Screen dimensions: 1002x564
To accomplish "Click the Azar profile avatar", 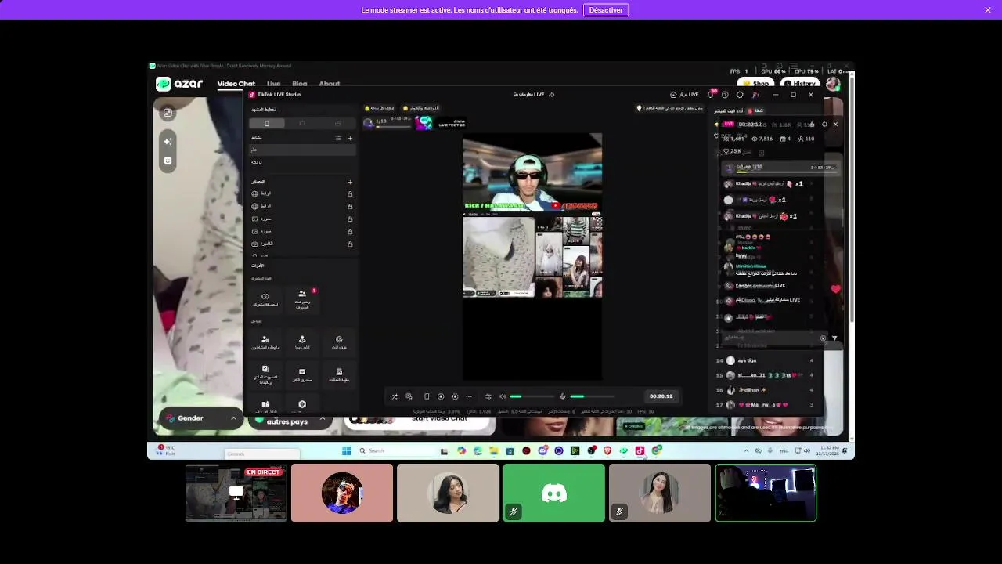I will point(833,83).
